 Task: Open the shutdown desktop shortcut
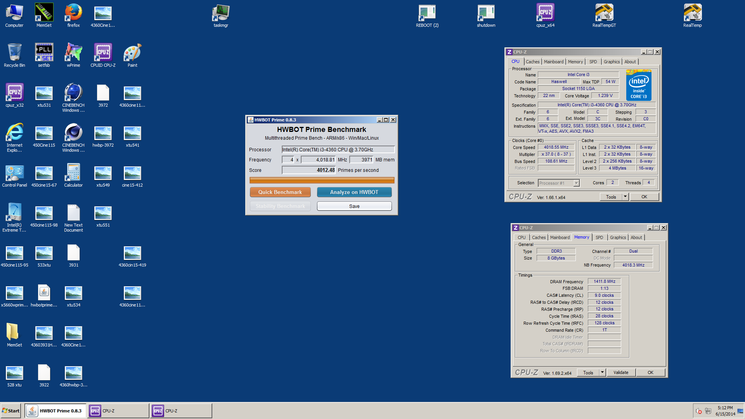(486, 16)
